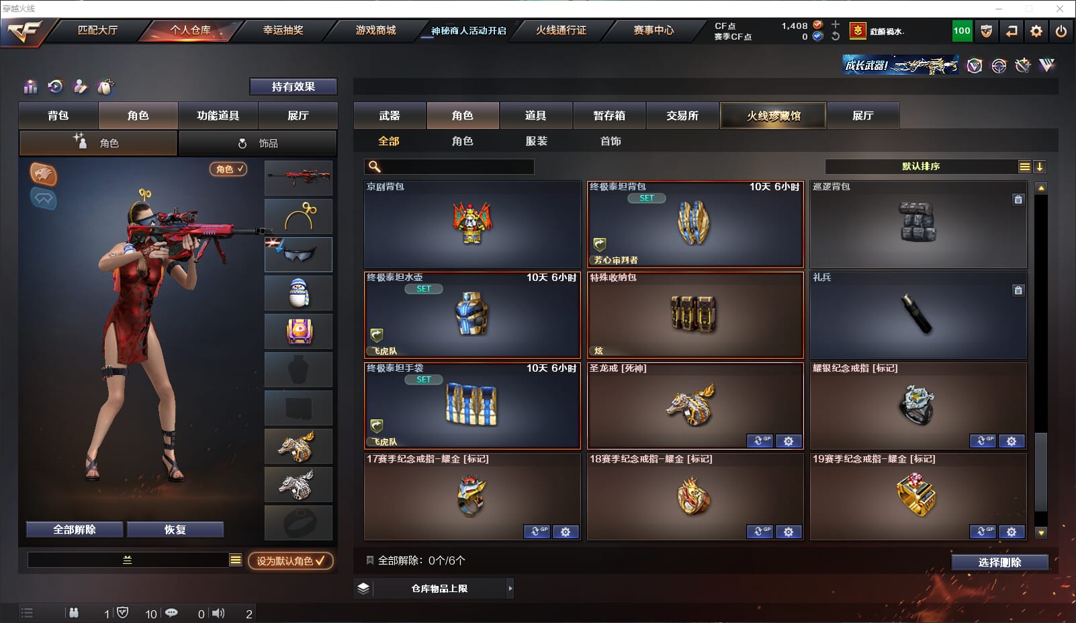The height and width of the screenshot is (623, 1076).
Task: Toggle the 角色 checkmark above character
Action: coord(228,169)
